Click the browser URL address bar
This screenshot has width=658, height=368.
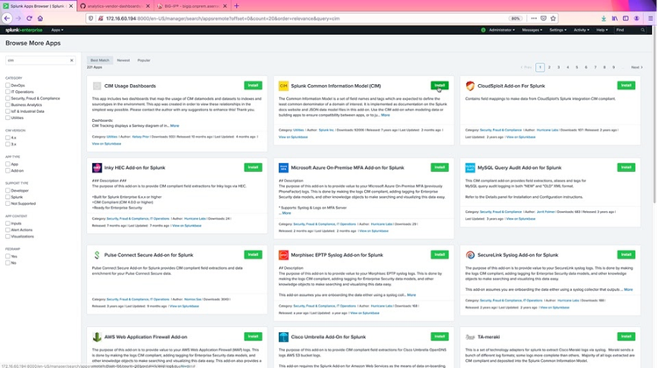click(x=294, y=18)
